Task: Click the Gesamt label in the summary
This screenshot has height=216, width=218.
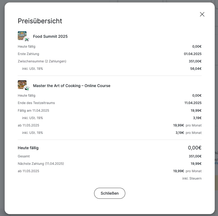Action: click(24, 156)
